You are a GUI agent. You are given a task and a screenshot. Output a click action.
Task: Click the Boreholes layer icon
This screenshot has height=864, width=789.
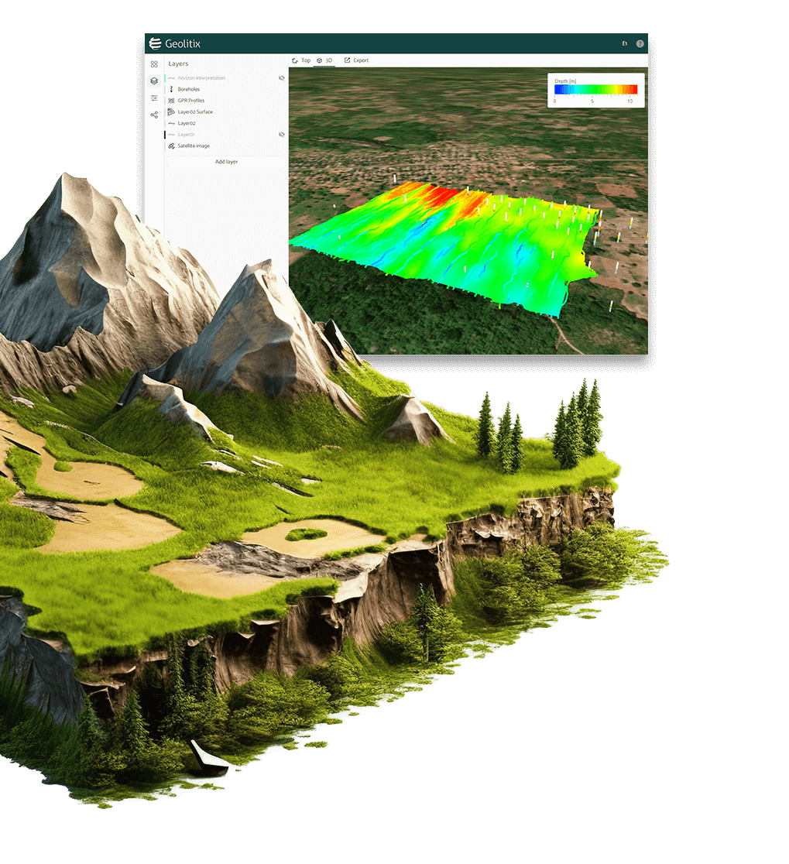[x=171, y=89]
